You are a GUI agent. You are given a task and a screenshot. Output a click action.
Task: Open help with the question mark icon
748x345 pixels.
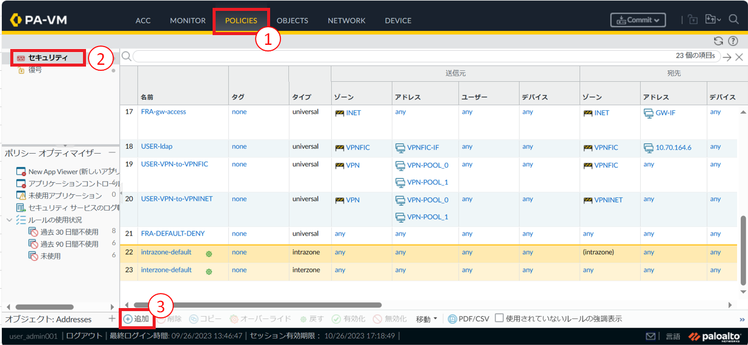[733, 41]
